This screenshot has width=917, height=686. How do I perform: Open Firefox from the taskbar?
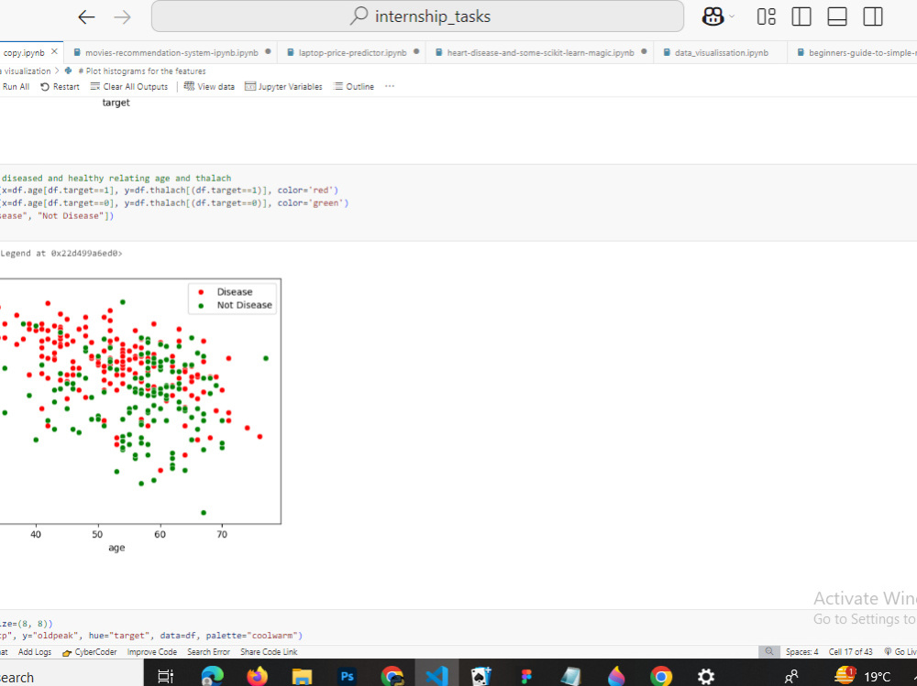[x=257, y=676]
